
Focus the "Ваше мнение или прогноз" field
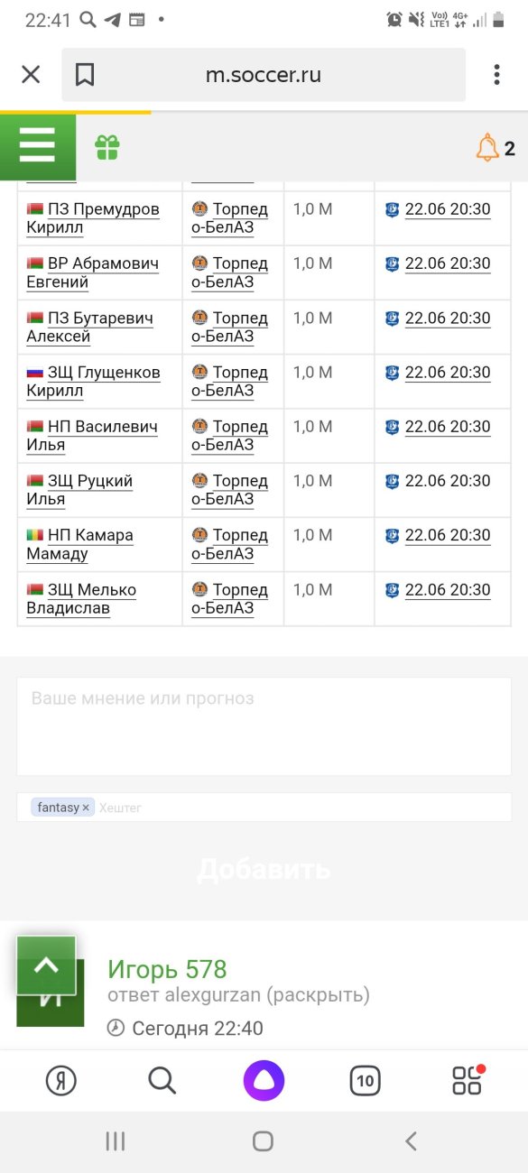click(x=264, y=726)
